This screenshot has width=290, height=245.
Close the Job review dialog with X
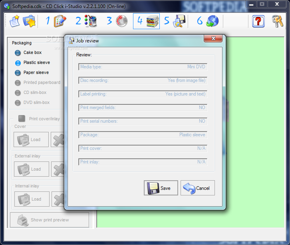tap(213, 38)
